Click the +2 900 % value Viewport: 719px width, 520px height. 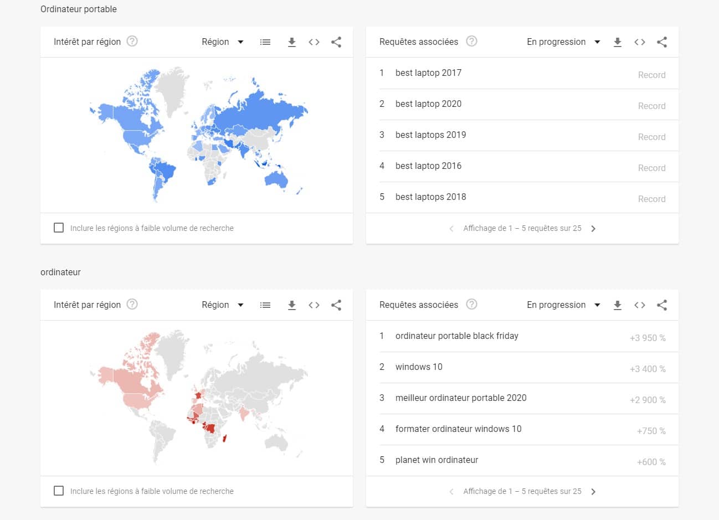[648, 400]
